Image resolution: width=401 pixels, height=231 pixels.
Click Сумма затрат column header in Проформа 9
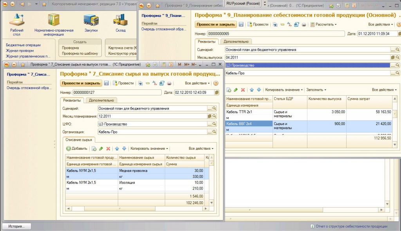coord(369,99)
